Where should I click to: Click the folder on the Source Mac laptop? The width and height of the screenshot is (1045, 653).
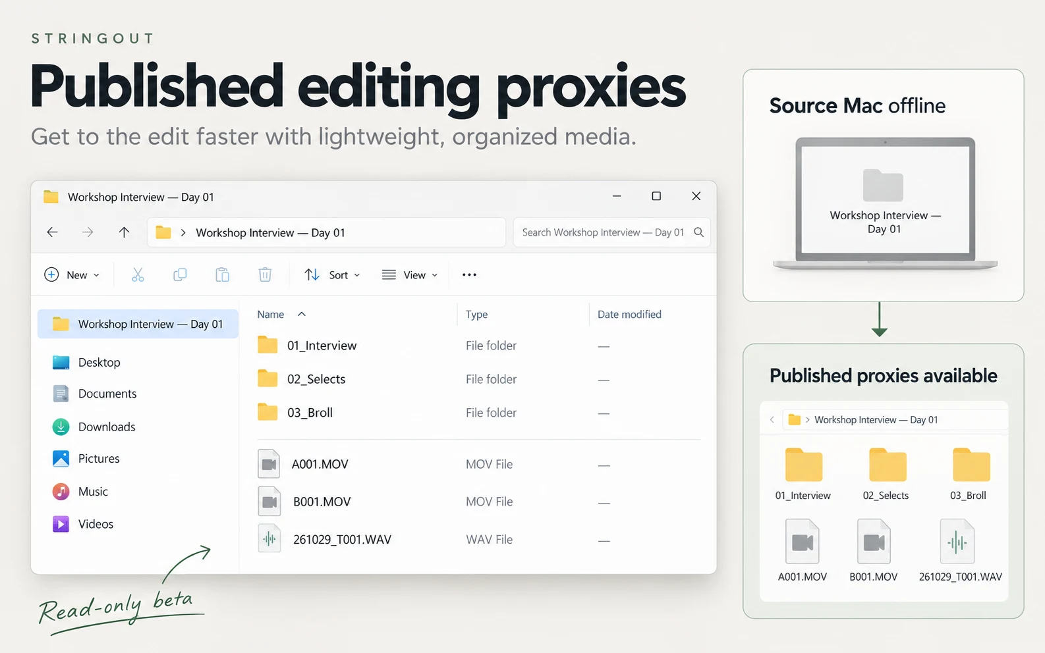[x=883, y=185]
